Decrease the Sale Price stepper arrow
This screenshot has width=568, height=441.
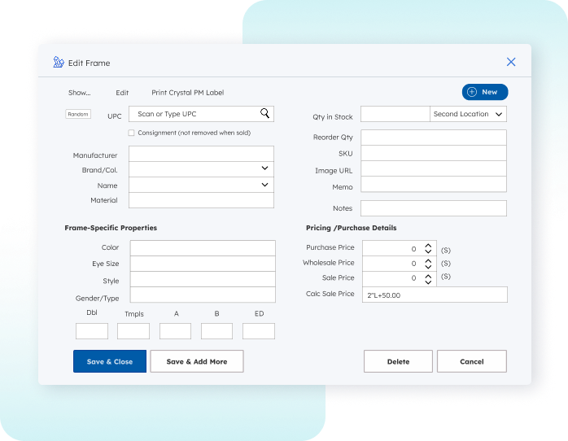click(427, 282)
